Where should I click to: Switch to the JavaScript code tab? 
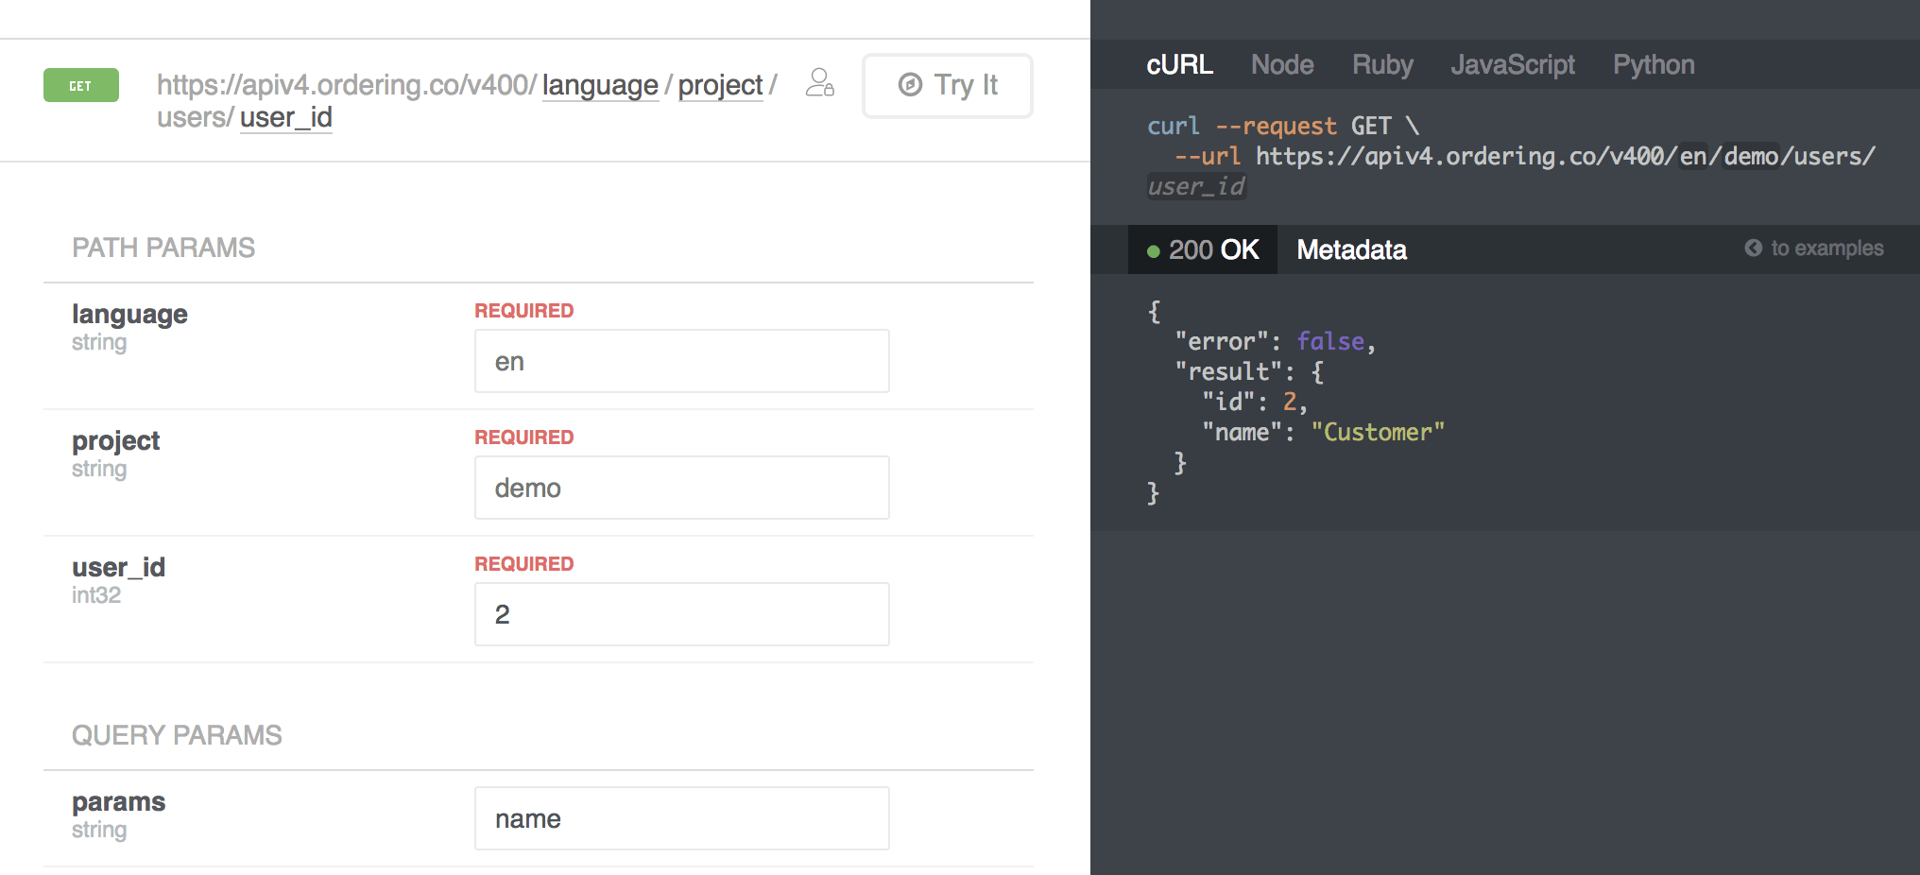[x=1513, y=64]
